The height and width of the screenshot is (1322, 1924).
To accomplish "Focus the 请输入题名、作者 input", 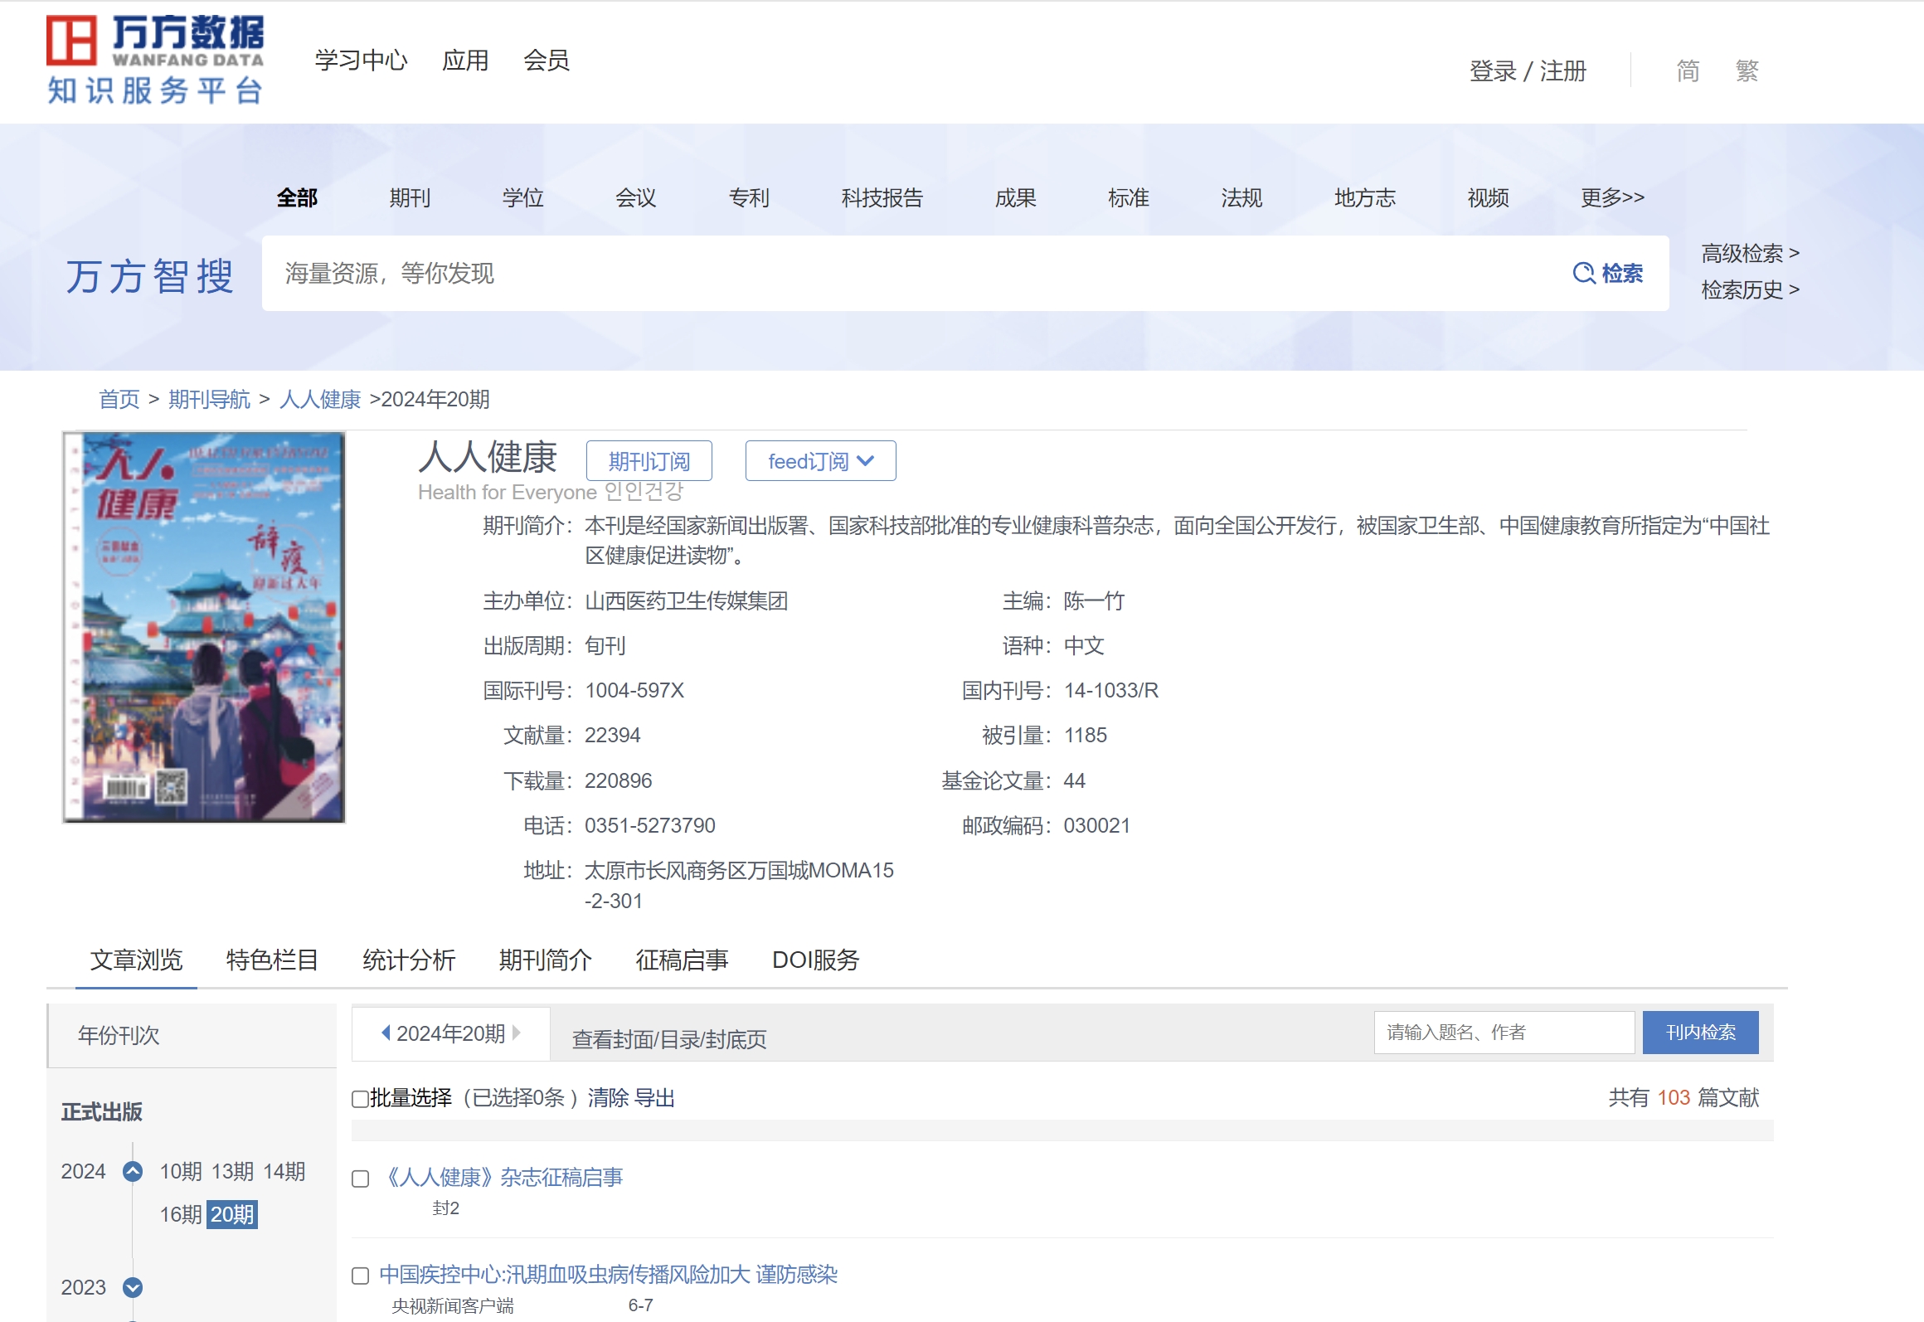I will pyautogui.click(x=1504, y=1033).
